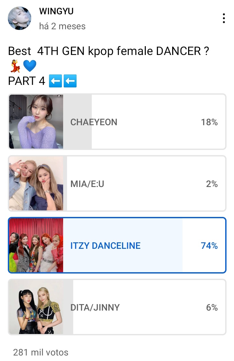Open the three-dot post options menu
The height and width of the screenshot is (361, 234).
tap(224, 18)
